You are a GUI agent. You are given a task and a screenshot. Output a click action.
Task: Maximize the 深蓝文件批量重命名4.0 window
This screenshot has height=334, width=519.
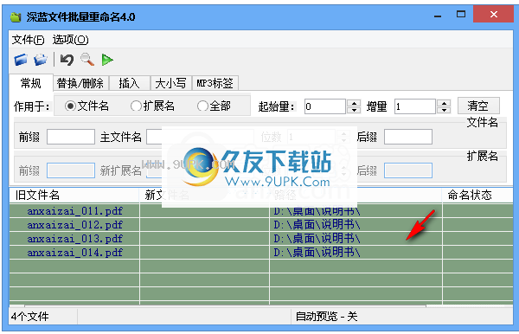(x=461, y=15)
